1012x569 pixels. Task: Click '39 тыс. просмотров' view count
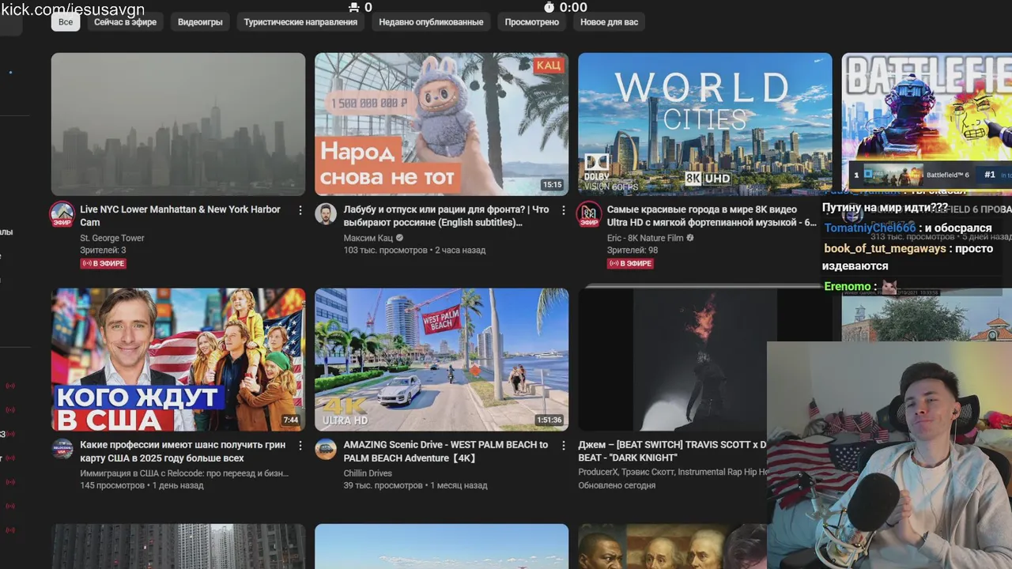[383, 486]
